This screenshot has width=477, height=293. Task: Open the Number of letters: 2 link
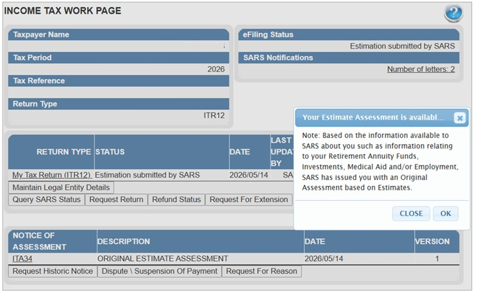(421, 69)
